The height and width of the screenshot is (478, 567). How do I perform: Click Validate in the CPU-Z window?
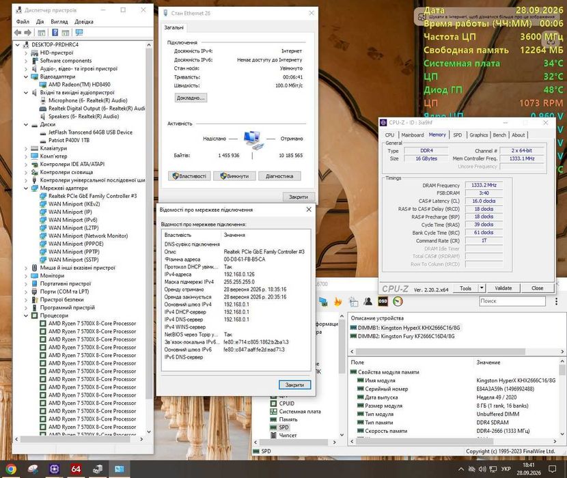[503, 287]
